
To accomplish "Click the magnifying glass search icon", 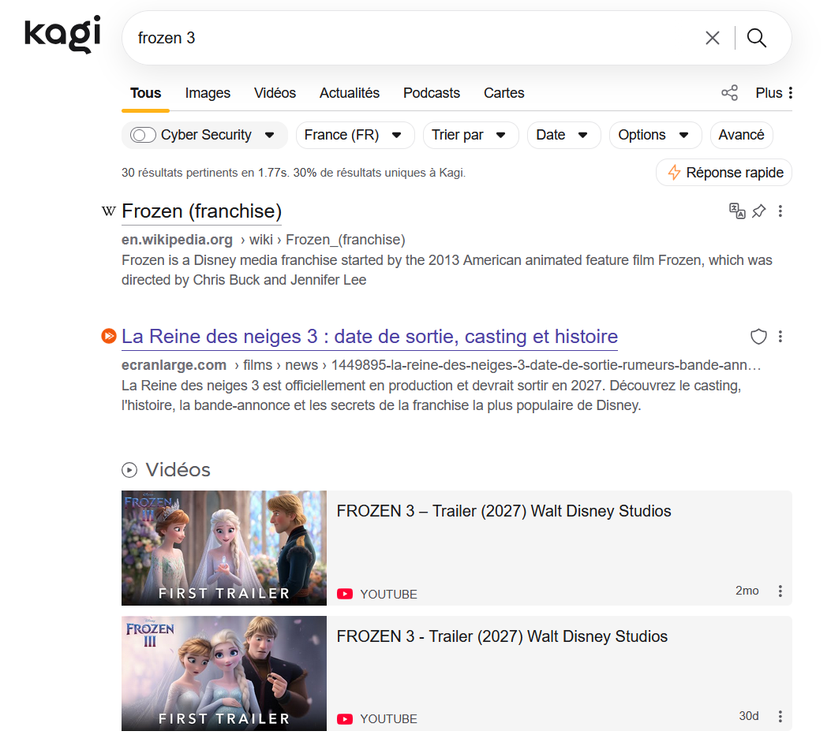I will coord(756,38).
